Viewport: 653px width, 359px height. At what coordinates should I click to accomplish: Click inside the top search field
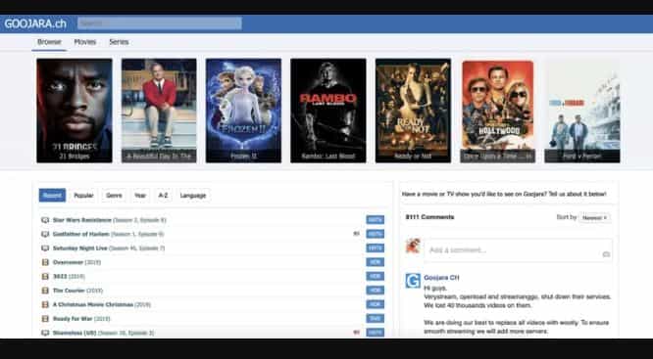coord(160,23)
